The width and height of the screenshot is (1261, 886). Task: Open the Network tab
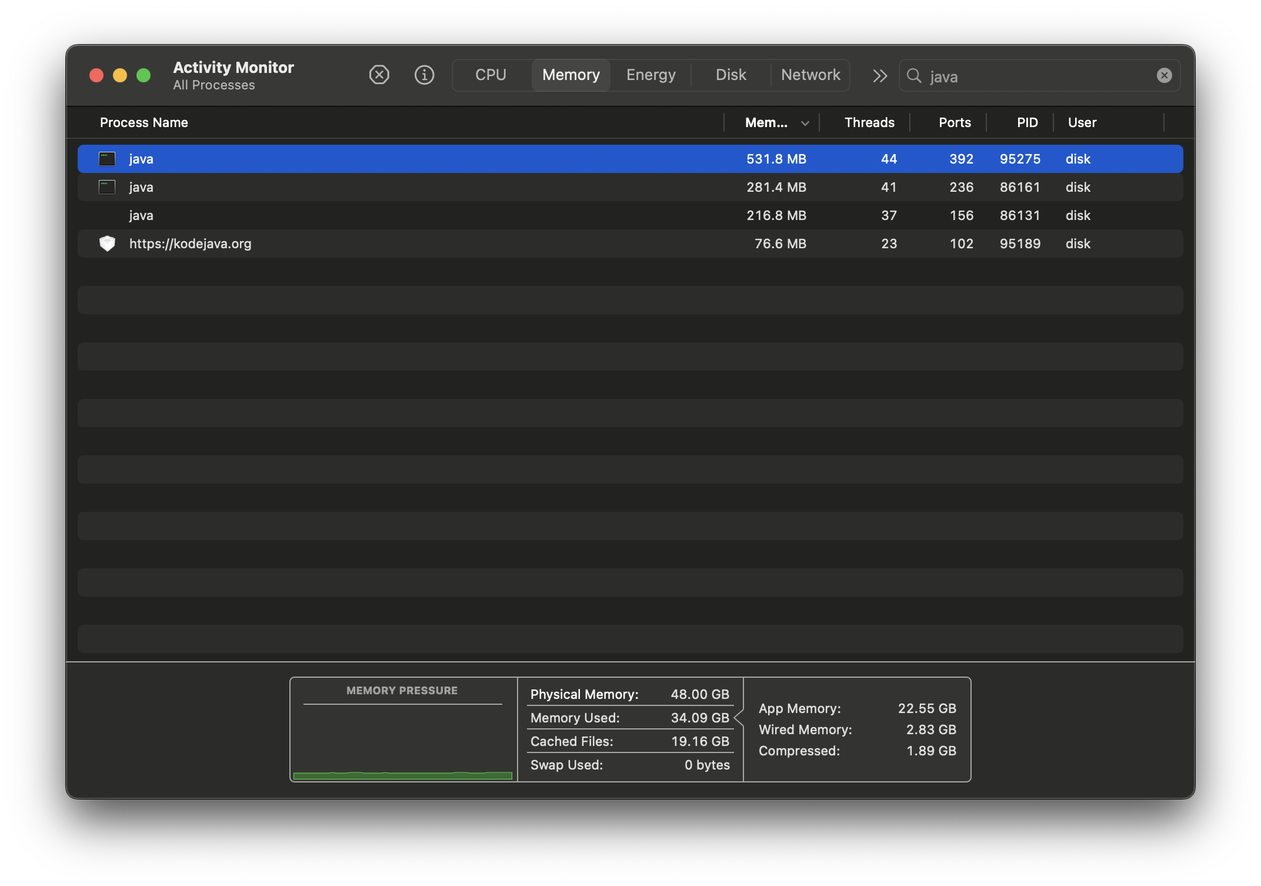tap(810, 75)
